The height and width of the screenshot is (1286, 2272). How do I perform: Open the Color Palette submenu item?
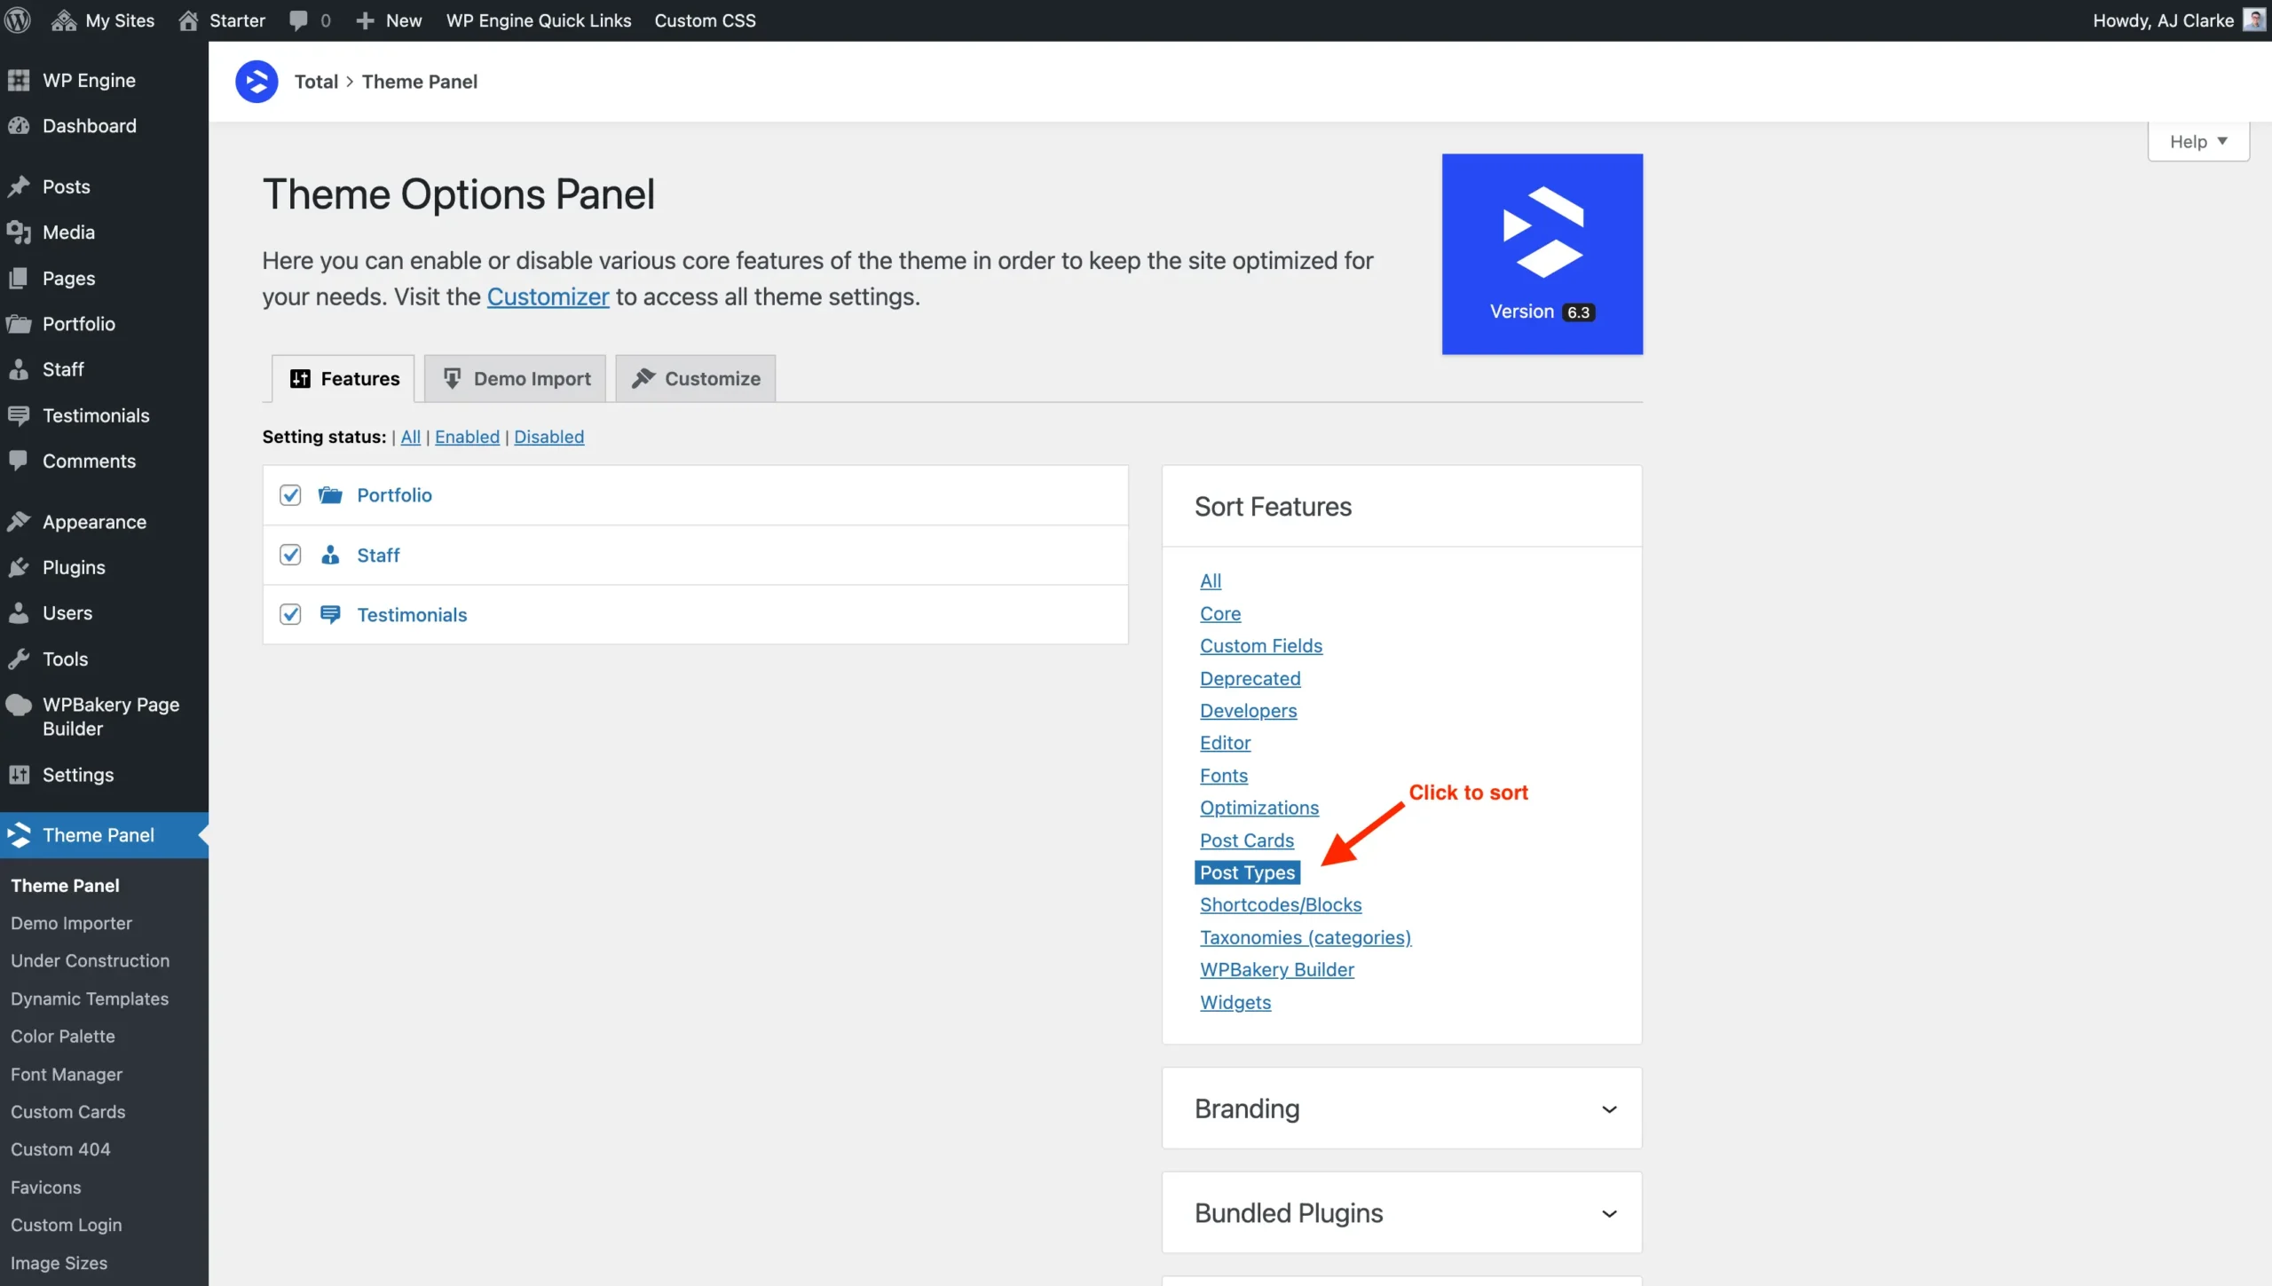pos(63,1037)
